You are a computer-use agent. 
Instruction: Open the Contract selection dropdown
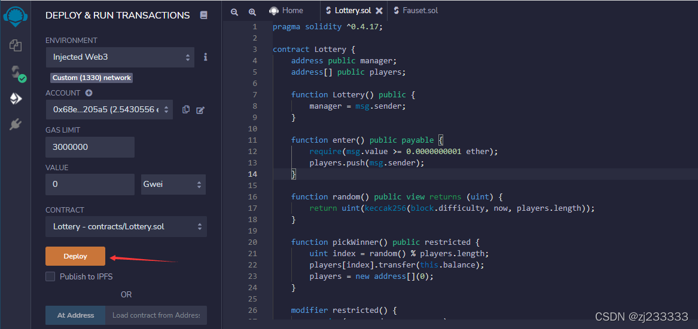(126, 226)
